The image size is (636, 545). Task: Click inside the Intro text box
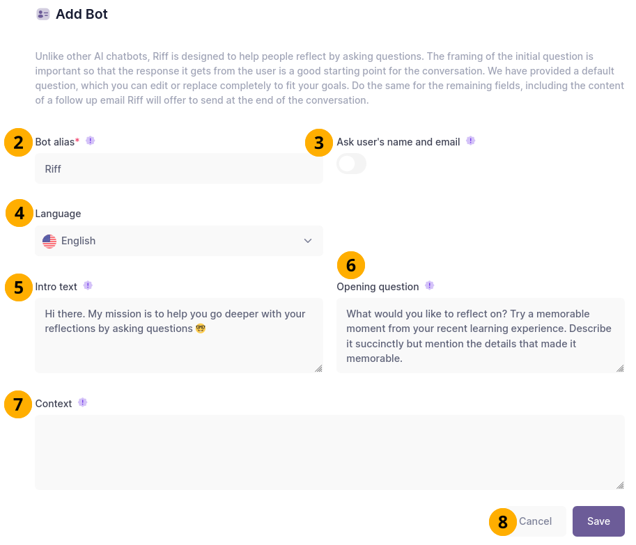pos(178,335)
